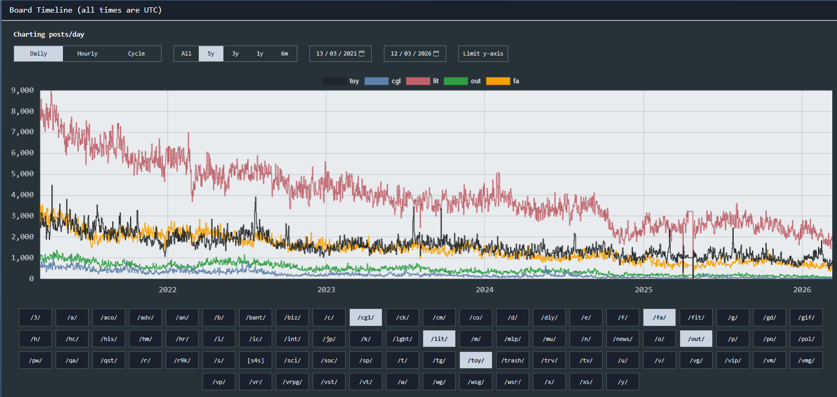Open calendar icon in end date field
Screen dimensions: 837x397
pyautogui.click(x=436, y=53)
